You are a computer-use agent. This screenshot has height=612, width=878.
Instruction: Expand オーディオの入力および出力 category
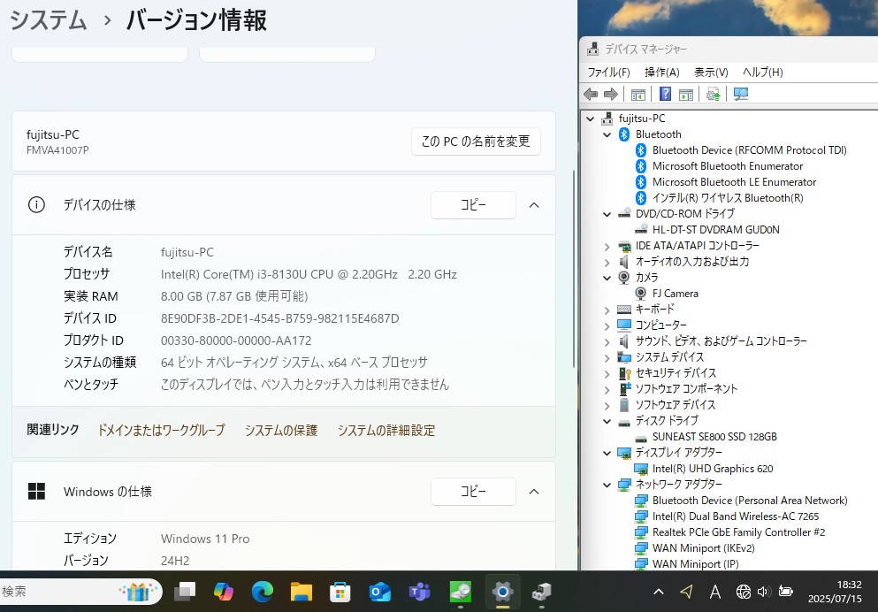click(607, 262)
